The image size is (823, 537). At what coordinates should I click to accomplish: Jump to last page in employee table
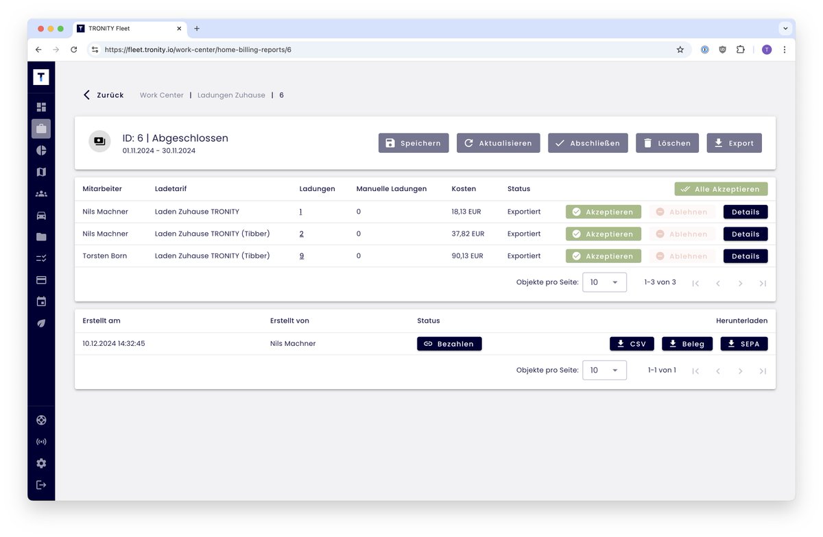(763, 283)
